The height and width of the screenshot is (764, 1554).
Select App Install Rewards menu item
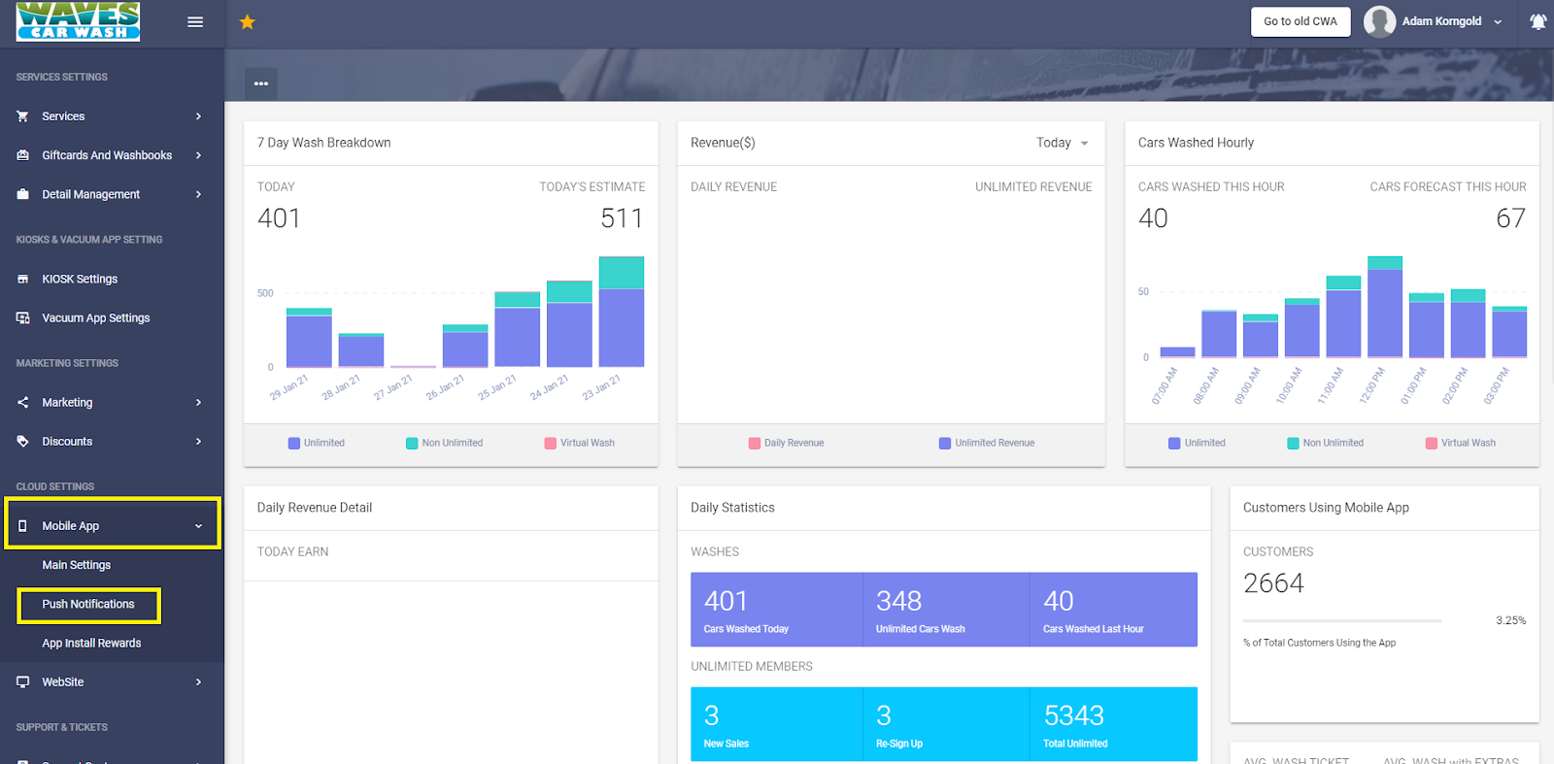91,644
